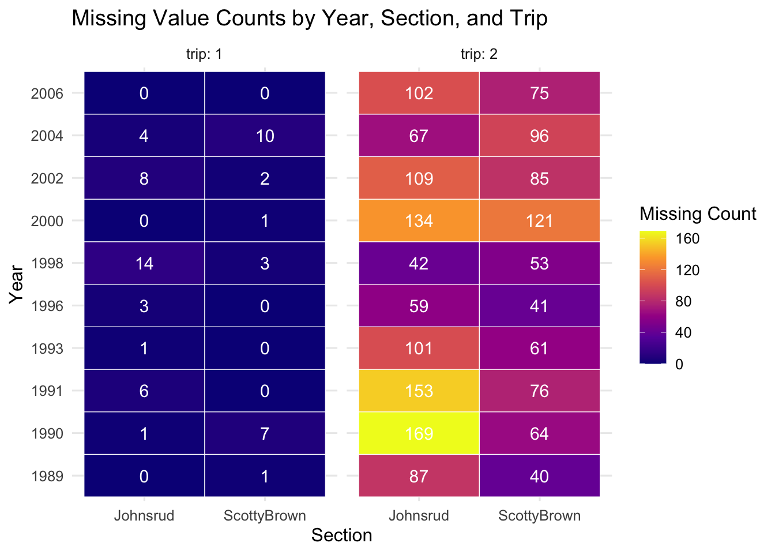Click the orange cell labeled 134
775x554 pixels.
(x=419, y=220)
